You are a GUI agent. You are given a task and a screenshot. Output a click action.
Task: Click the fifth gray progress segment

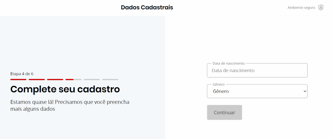tap(92, 79)
